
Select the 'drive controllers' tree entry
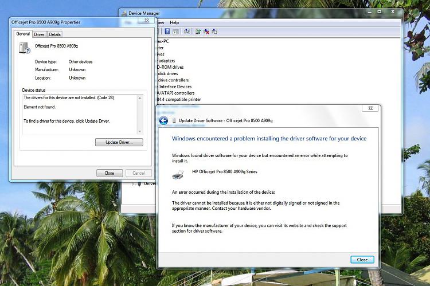click(x=173, y=80)
